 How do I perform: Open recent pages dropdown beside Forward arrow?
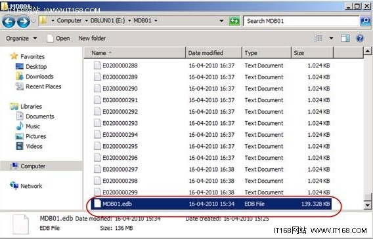[33, 21]
